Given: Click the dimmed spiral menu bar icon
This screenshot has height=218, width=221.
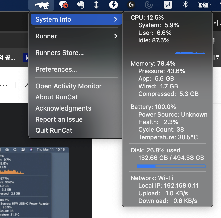Looking at the screenshot, I should point(149,5).
